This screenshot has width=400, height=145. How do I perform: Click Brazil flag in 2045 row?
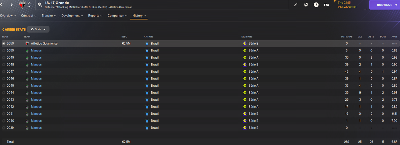tap(147, 86)
